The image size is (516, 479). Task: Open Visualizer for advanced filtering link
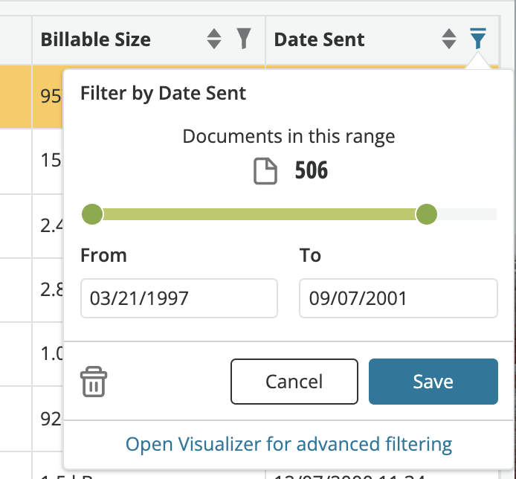[288, 444]
